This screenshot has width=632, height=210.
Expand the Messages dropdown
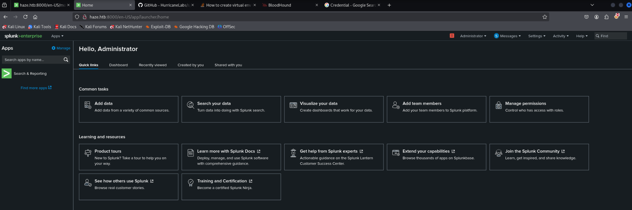510,36
